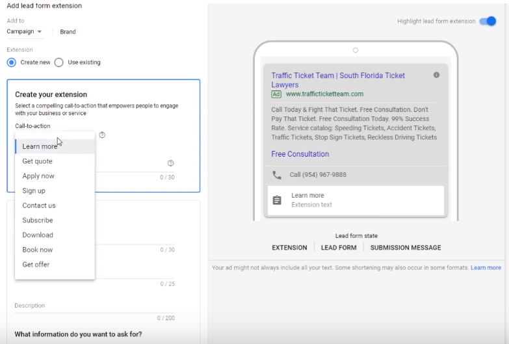
Task: Click the Traffic Ticket Team ad headline
Action: pos(338,80)
